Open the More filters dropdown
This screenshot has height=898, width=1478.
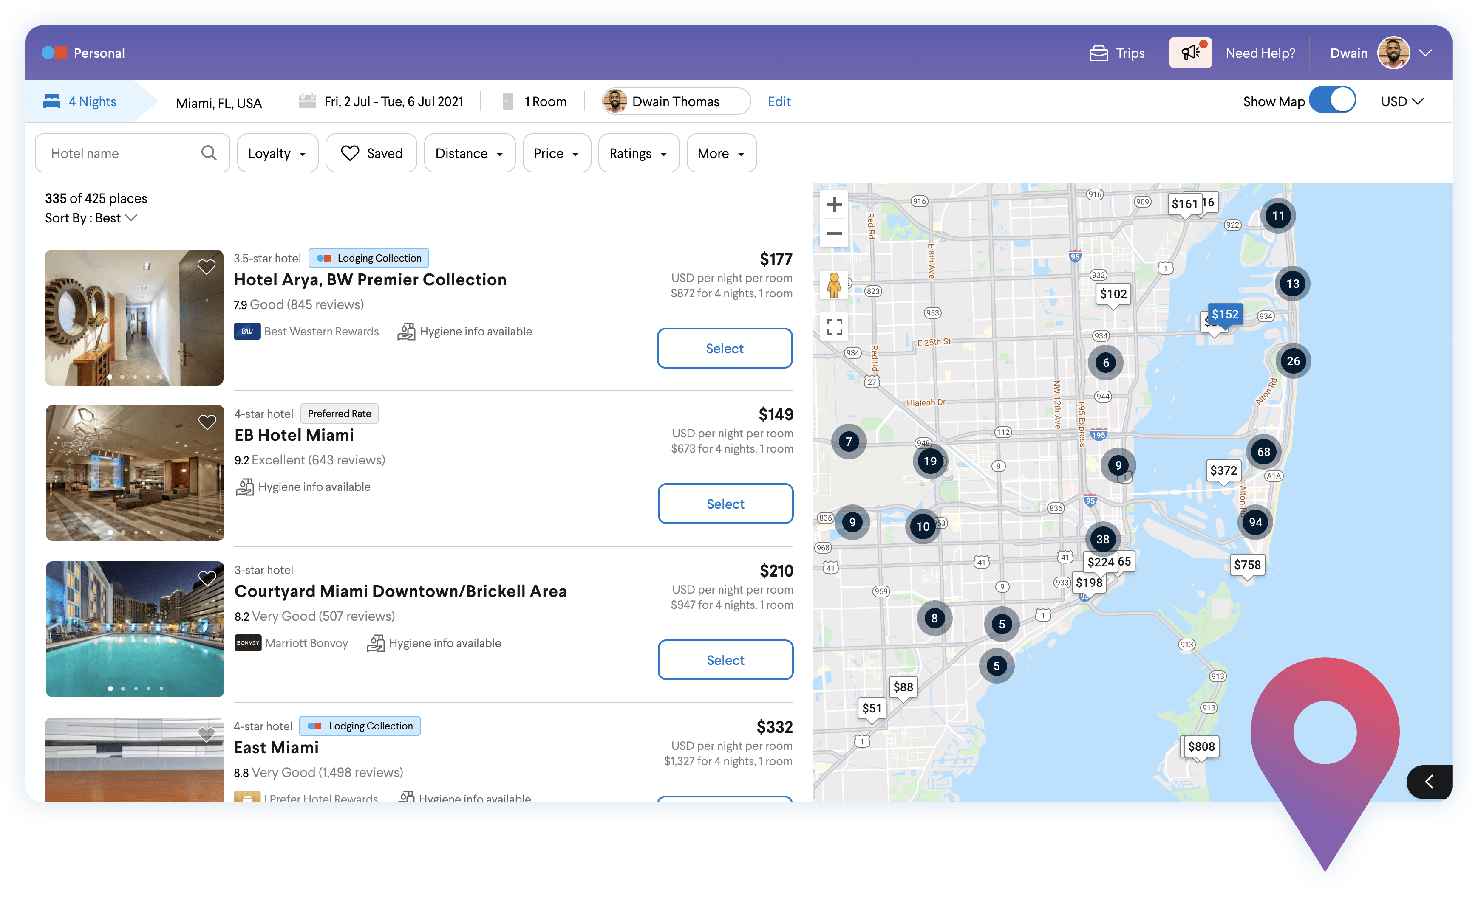722,153
